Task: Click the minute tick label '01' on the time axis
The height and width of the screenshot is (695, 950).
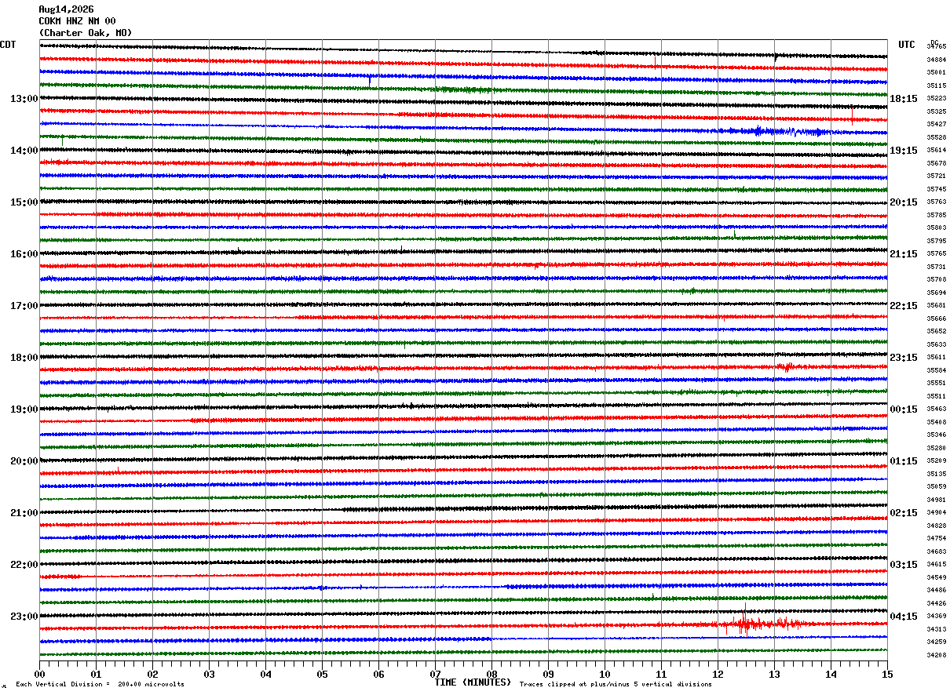Action: pos(96,674)
